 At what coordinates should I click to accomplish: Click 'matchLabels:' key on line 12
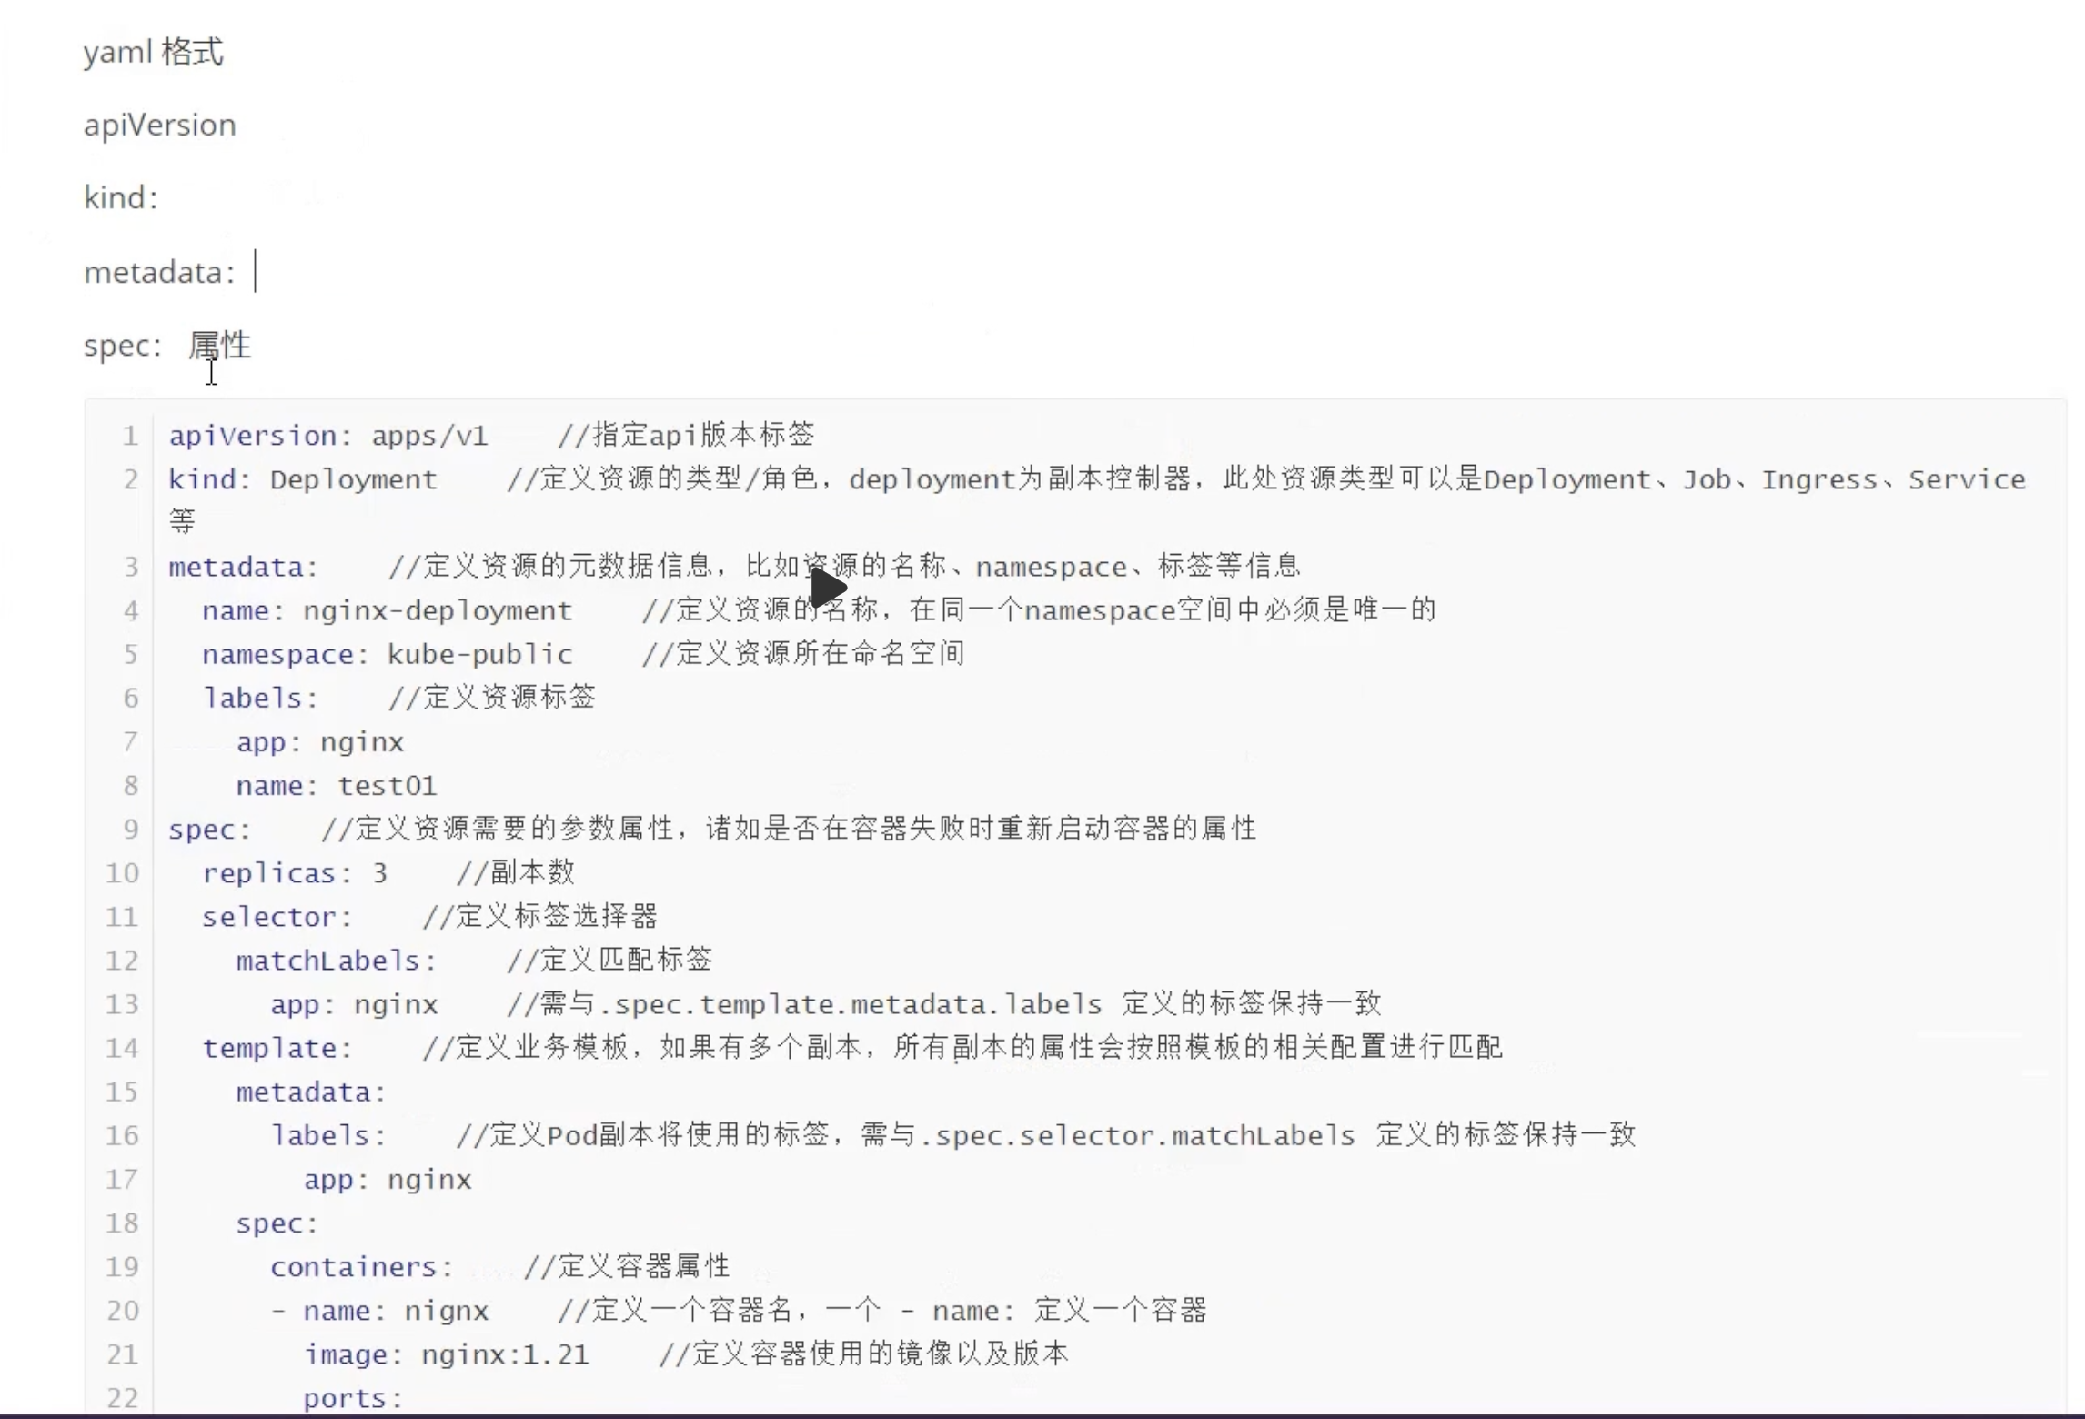(337, 961)
